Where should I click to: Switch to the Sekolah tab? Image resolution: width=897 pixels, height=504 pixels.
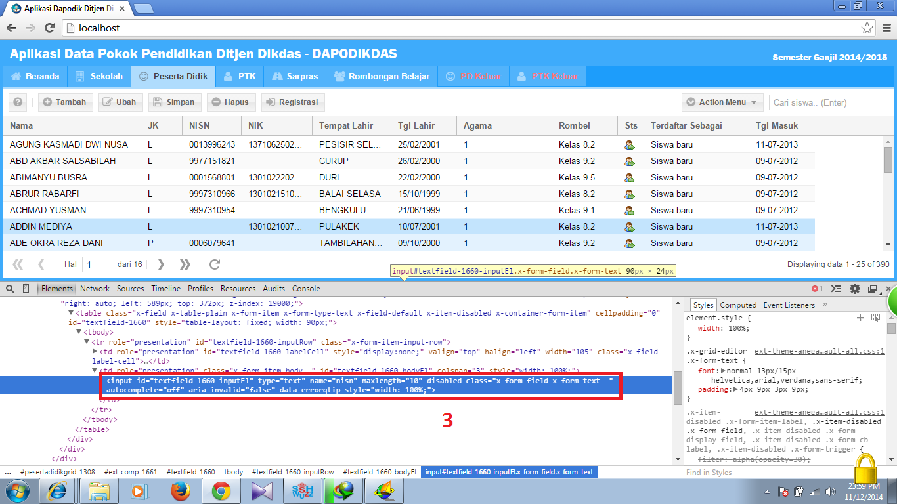click(x=99, y=76)
